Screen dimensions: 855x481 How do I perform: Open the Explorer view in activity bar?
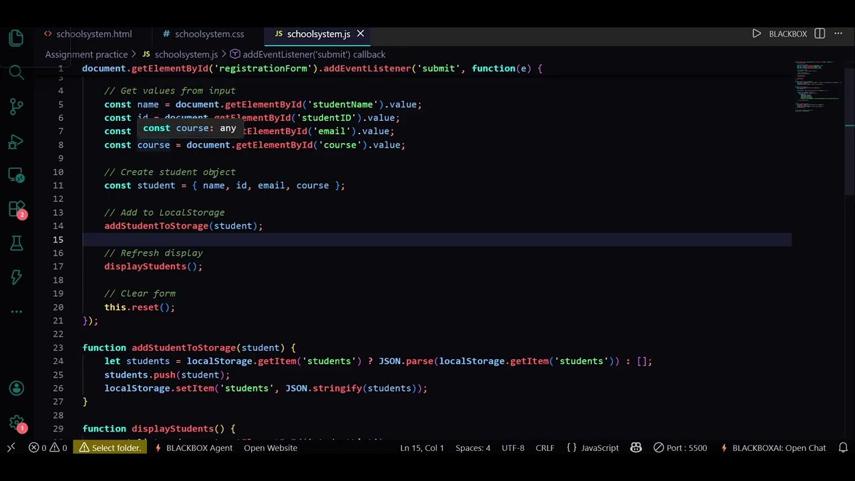point(17,38)
